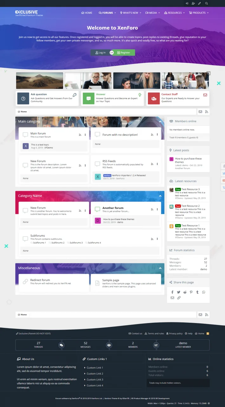Open the Forums navigation tab
The height and width of the screenshot is (407, 225).
[x=106, y=13]
